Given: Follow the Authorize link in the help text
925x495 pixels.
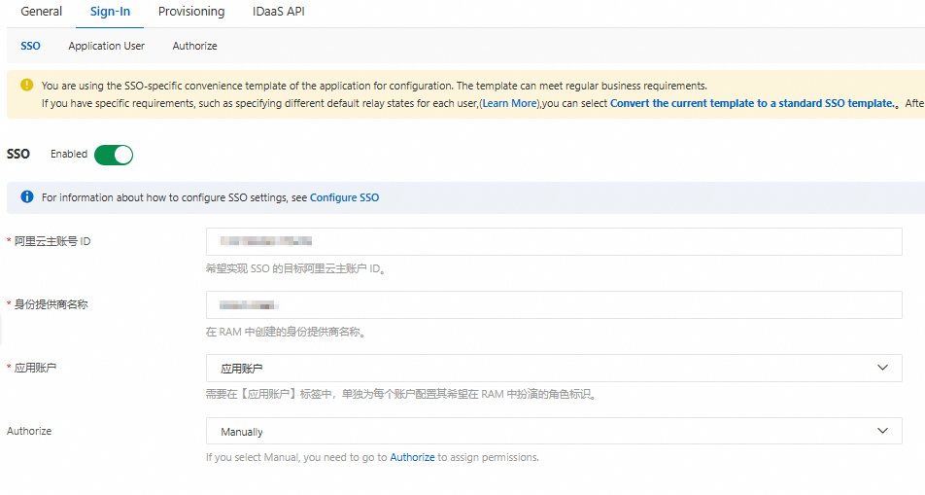Looking at the screenshot, I should click(412, 457).
